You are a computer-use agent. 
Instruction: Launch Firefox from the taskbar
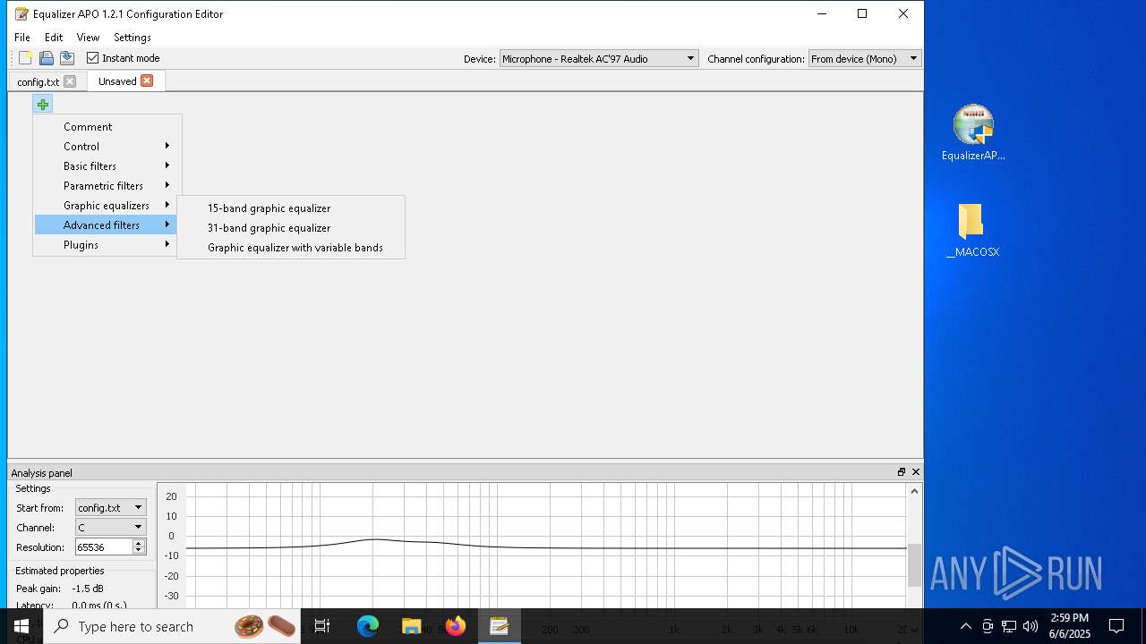(456, 626)
